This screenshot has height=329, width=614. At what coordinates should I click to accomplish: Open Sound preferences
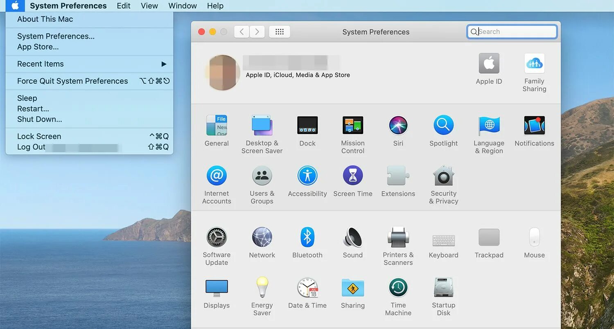point(353,243)
